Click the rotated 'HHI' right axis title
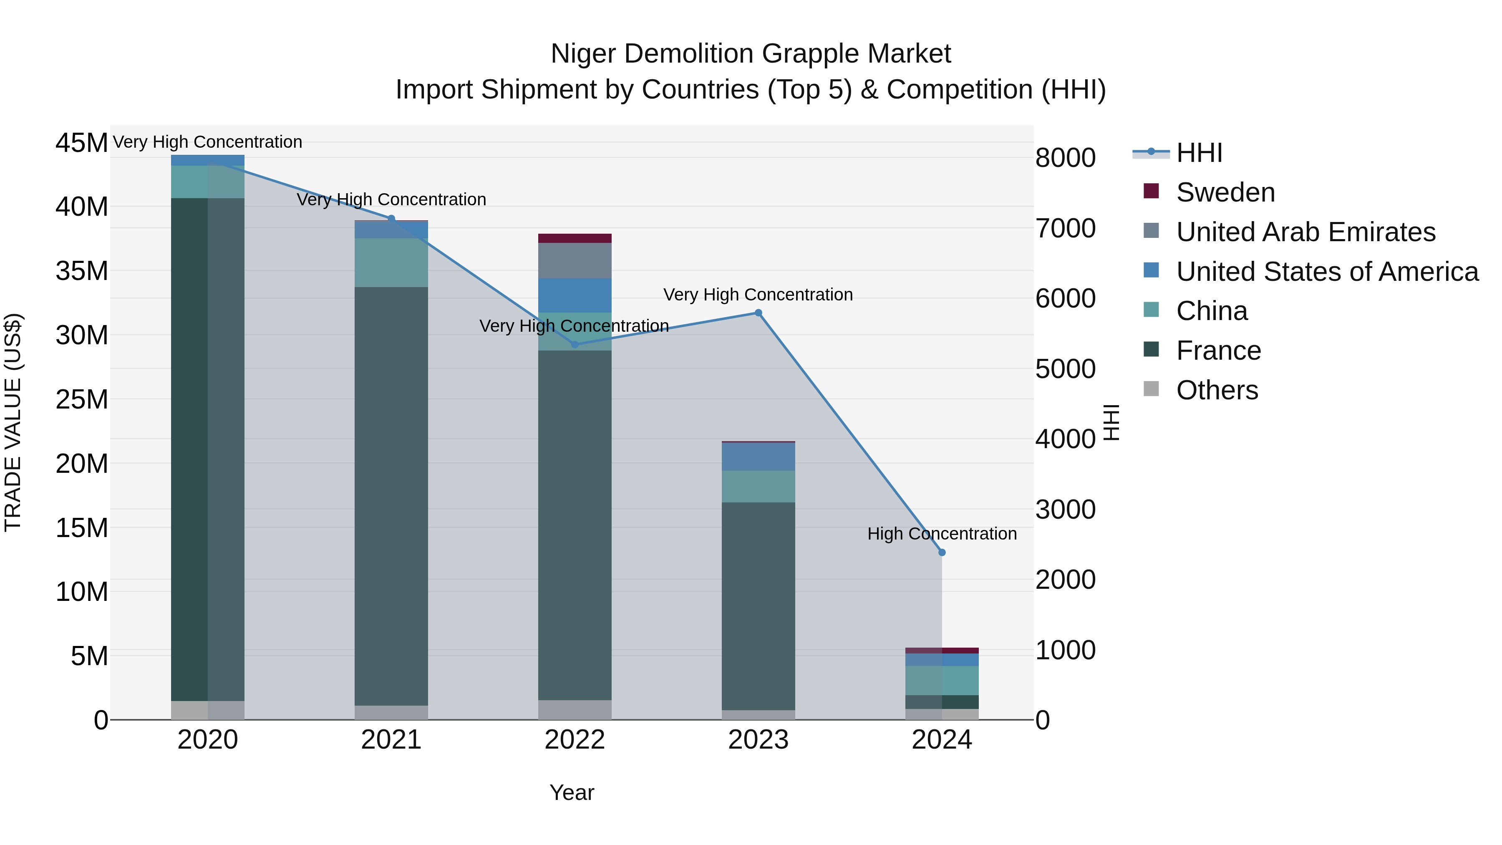 1112,423
